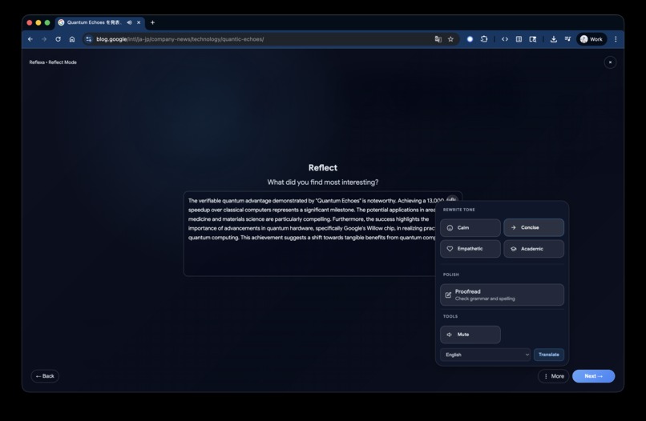This screenshot has height=421, width=646.
Task: Click 'What did you find most interesting?' prompt
Action: click(322, 182)
